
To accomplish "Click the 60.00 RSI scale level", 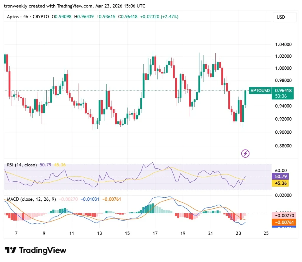I will (281, 171).
